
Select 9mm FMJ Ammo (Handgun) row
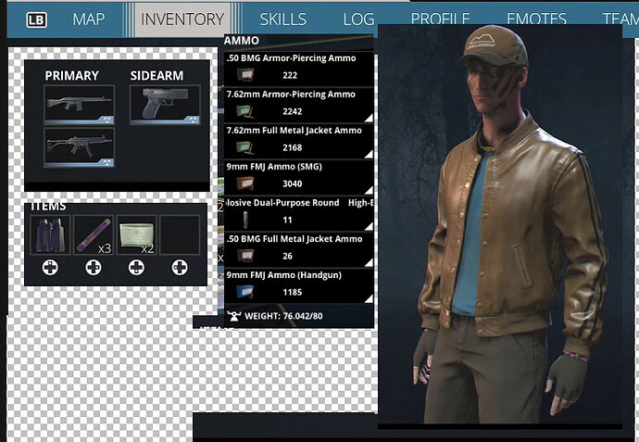(299, 285)
